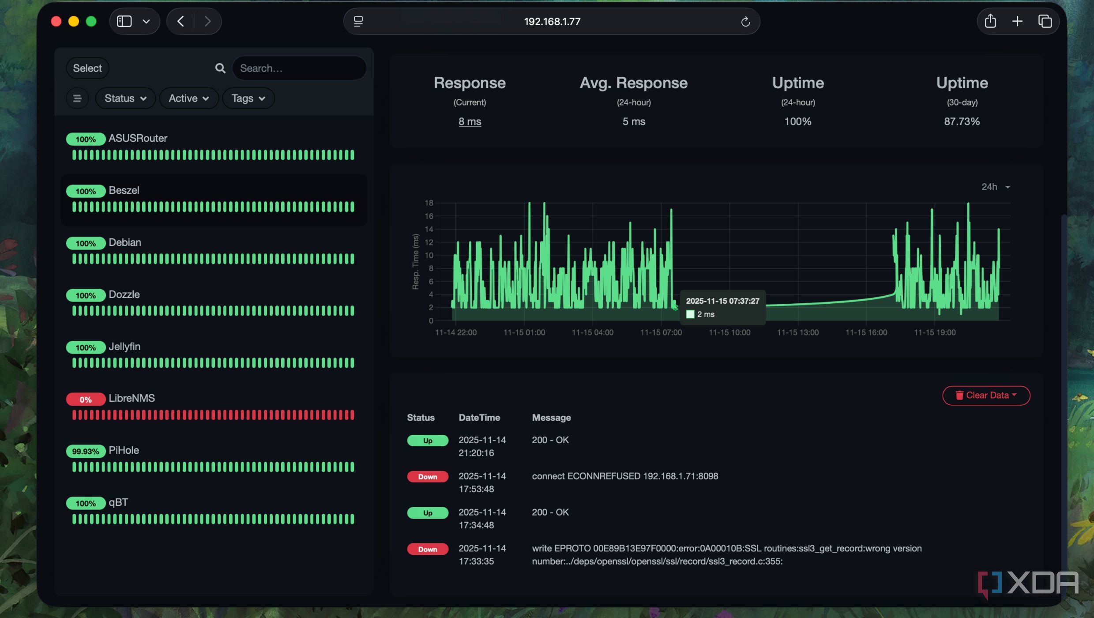The height and width of the screenshot is (618, 1094).
Task: Open the LibreNMS monitor
Action: [x=214, y=408]
